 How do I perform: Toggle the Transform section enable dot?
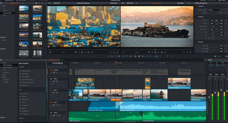tap(196, 17)
